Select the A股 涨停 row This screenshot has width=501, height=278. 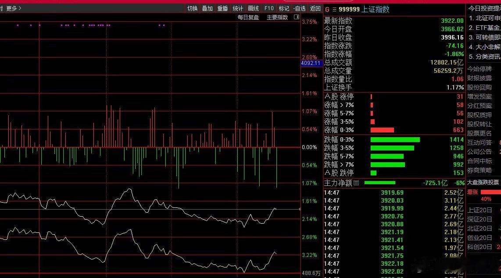[394, 96]
